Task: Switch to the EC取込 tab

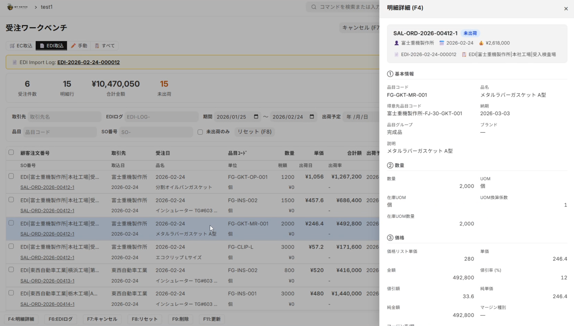Action: [x=21, y=46]
